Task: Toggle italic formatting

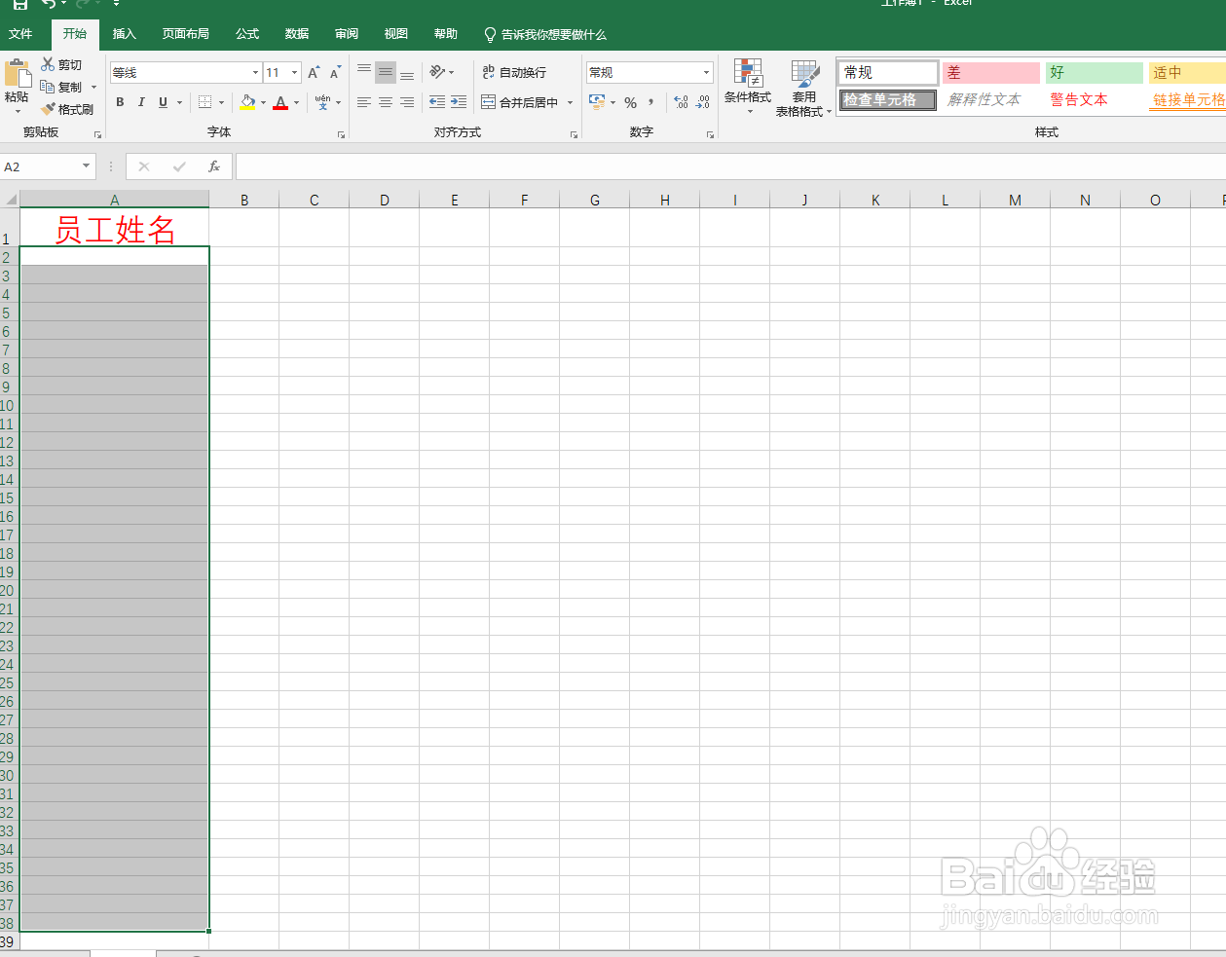Action: point(141,102)
